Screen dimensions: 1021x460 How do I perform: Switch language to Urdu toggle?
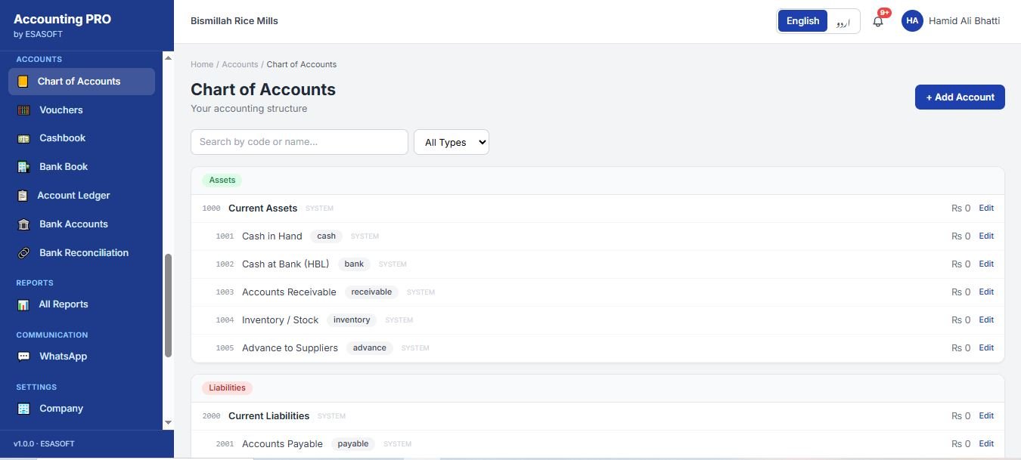(x=843, y=21)
